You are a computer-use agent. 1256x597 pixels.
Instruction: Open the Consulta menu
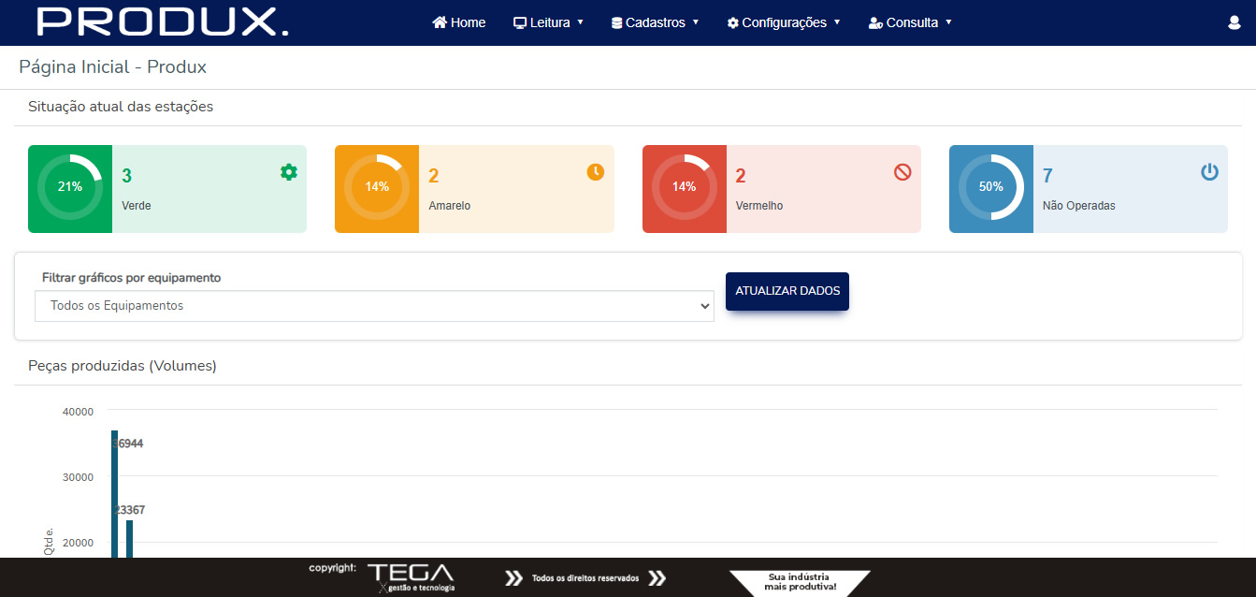point(911,22)
